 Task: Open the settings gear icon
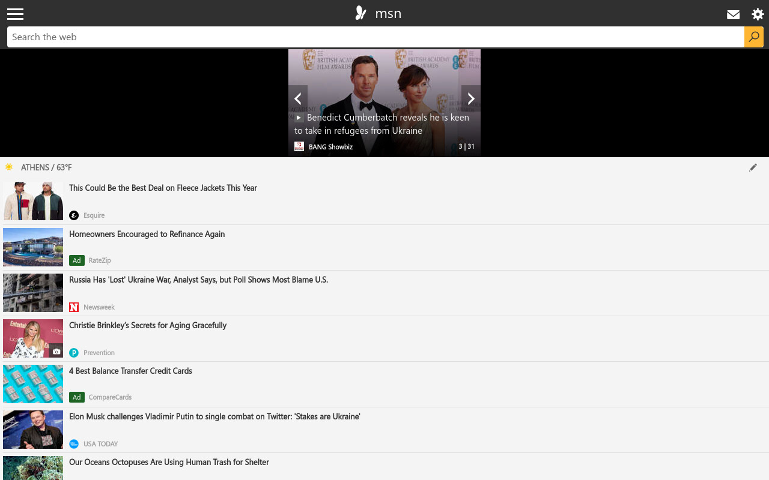coord(758,14)
